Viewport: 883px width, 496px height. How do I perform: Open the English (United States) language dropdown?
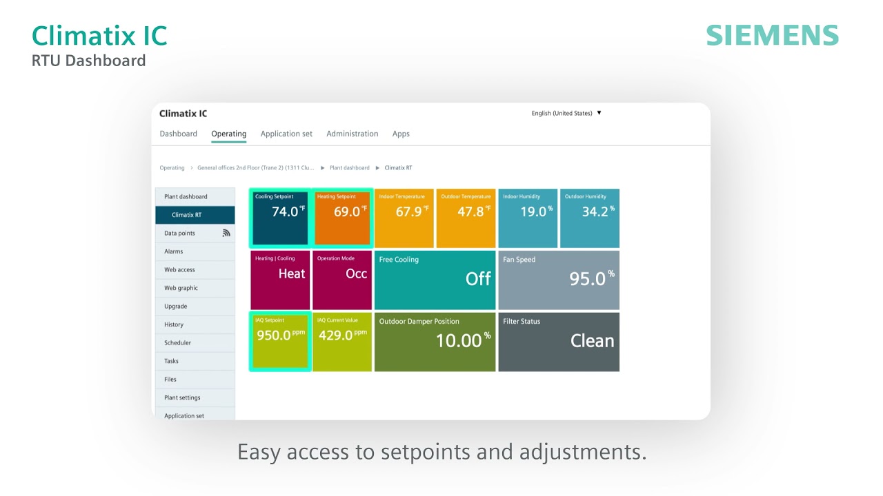tap(566, 113)
